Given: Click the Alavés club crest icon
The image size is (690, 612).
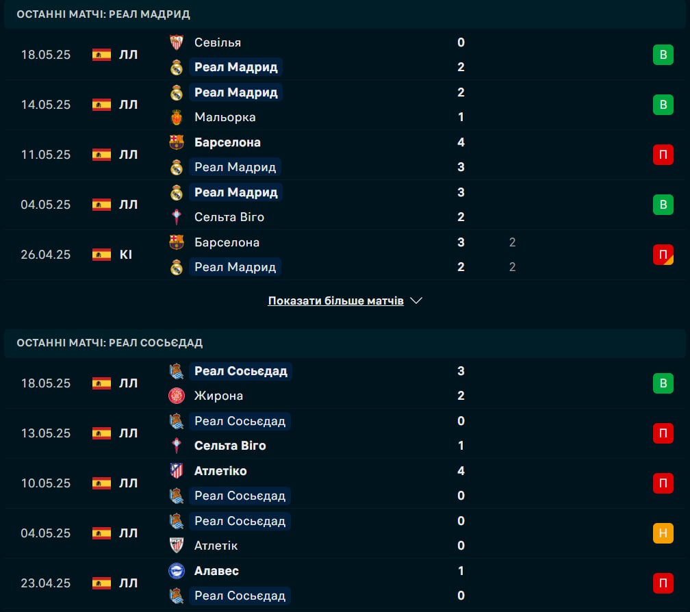Looking at the screenshot, I should [x=177, y=571].
